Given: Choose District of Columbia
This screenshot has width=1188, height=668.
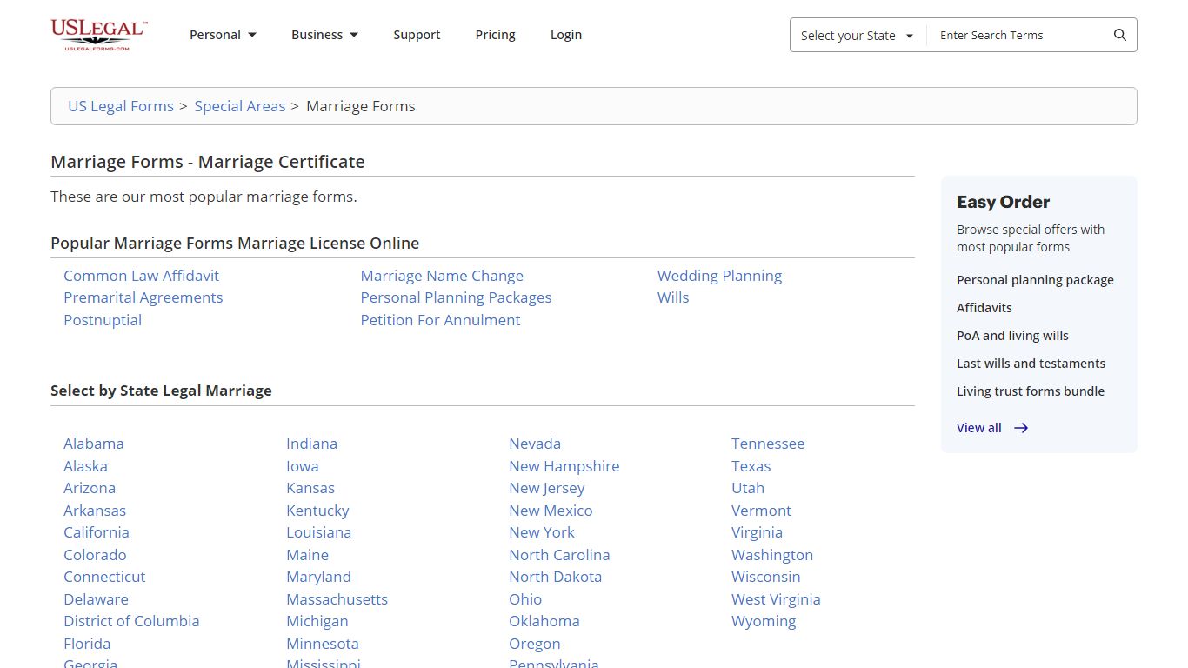Looking at the screenshot, I should click(x=131, y=621).
